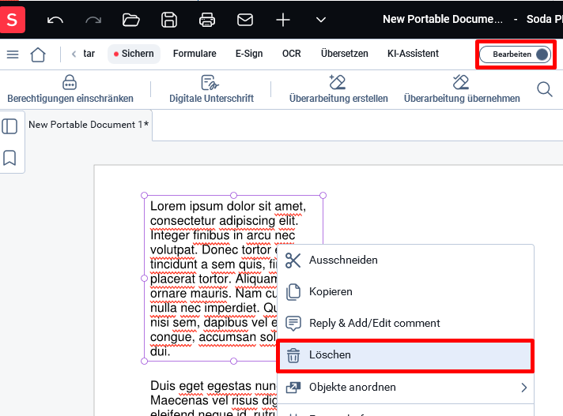Open Objekte anordnen submenu
The height and width of the screenshot is (416, 563).
(x=406, y=388)
